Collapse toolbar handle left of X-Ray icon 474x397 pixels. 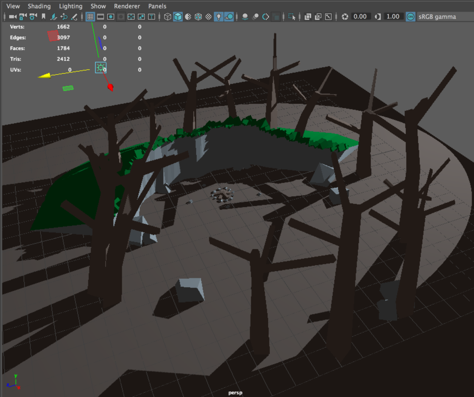(x=299, y=17)
